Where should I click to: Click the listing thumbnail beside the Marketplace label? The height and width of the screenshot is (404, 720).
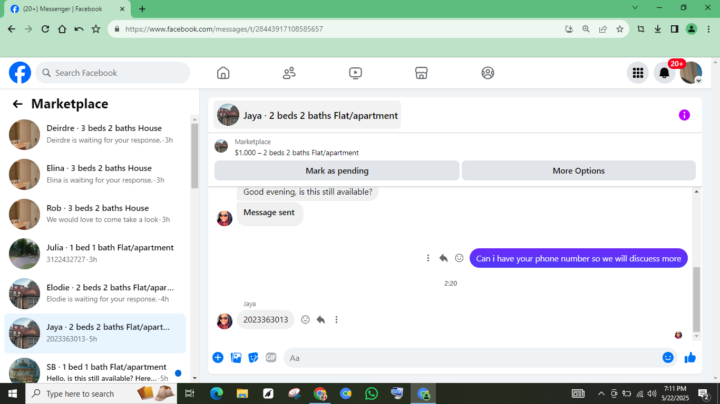(x=221, y=146)
